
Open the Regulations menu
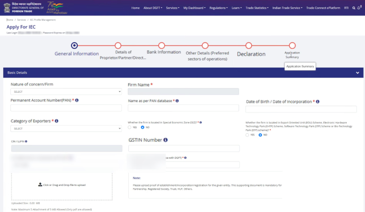click(218, 8)
